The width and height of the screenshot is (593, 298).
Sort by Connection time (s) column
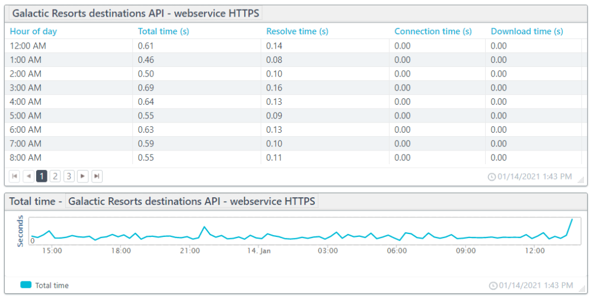433,31
